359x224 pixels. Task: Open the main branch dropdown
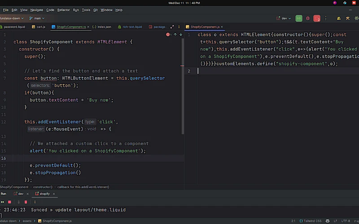tap(37, 18)
